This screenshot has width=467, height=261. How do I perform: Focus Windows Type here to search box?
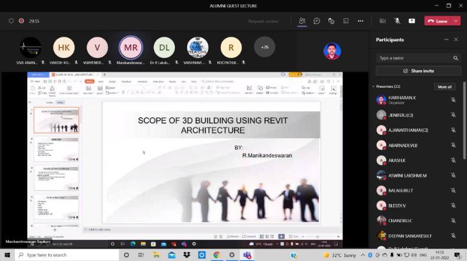pos(67,255)
